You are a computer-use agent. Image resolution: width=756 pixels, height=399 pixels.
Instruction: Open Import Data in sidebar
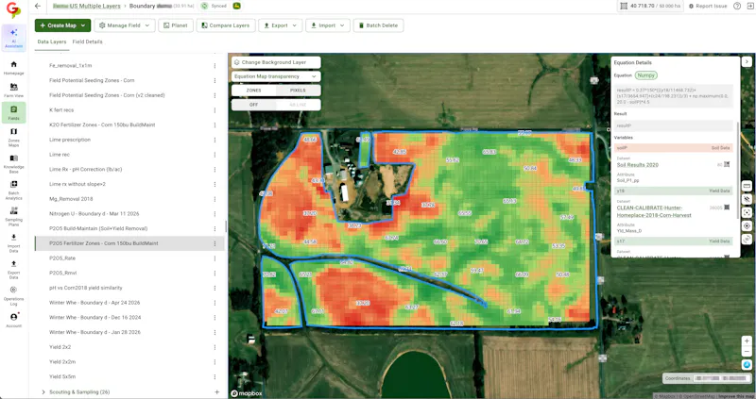[13, 243]
